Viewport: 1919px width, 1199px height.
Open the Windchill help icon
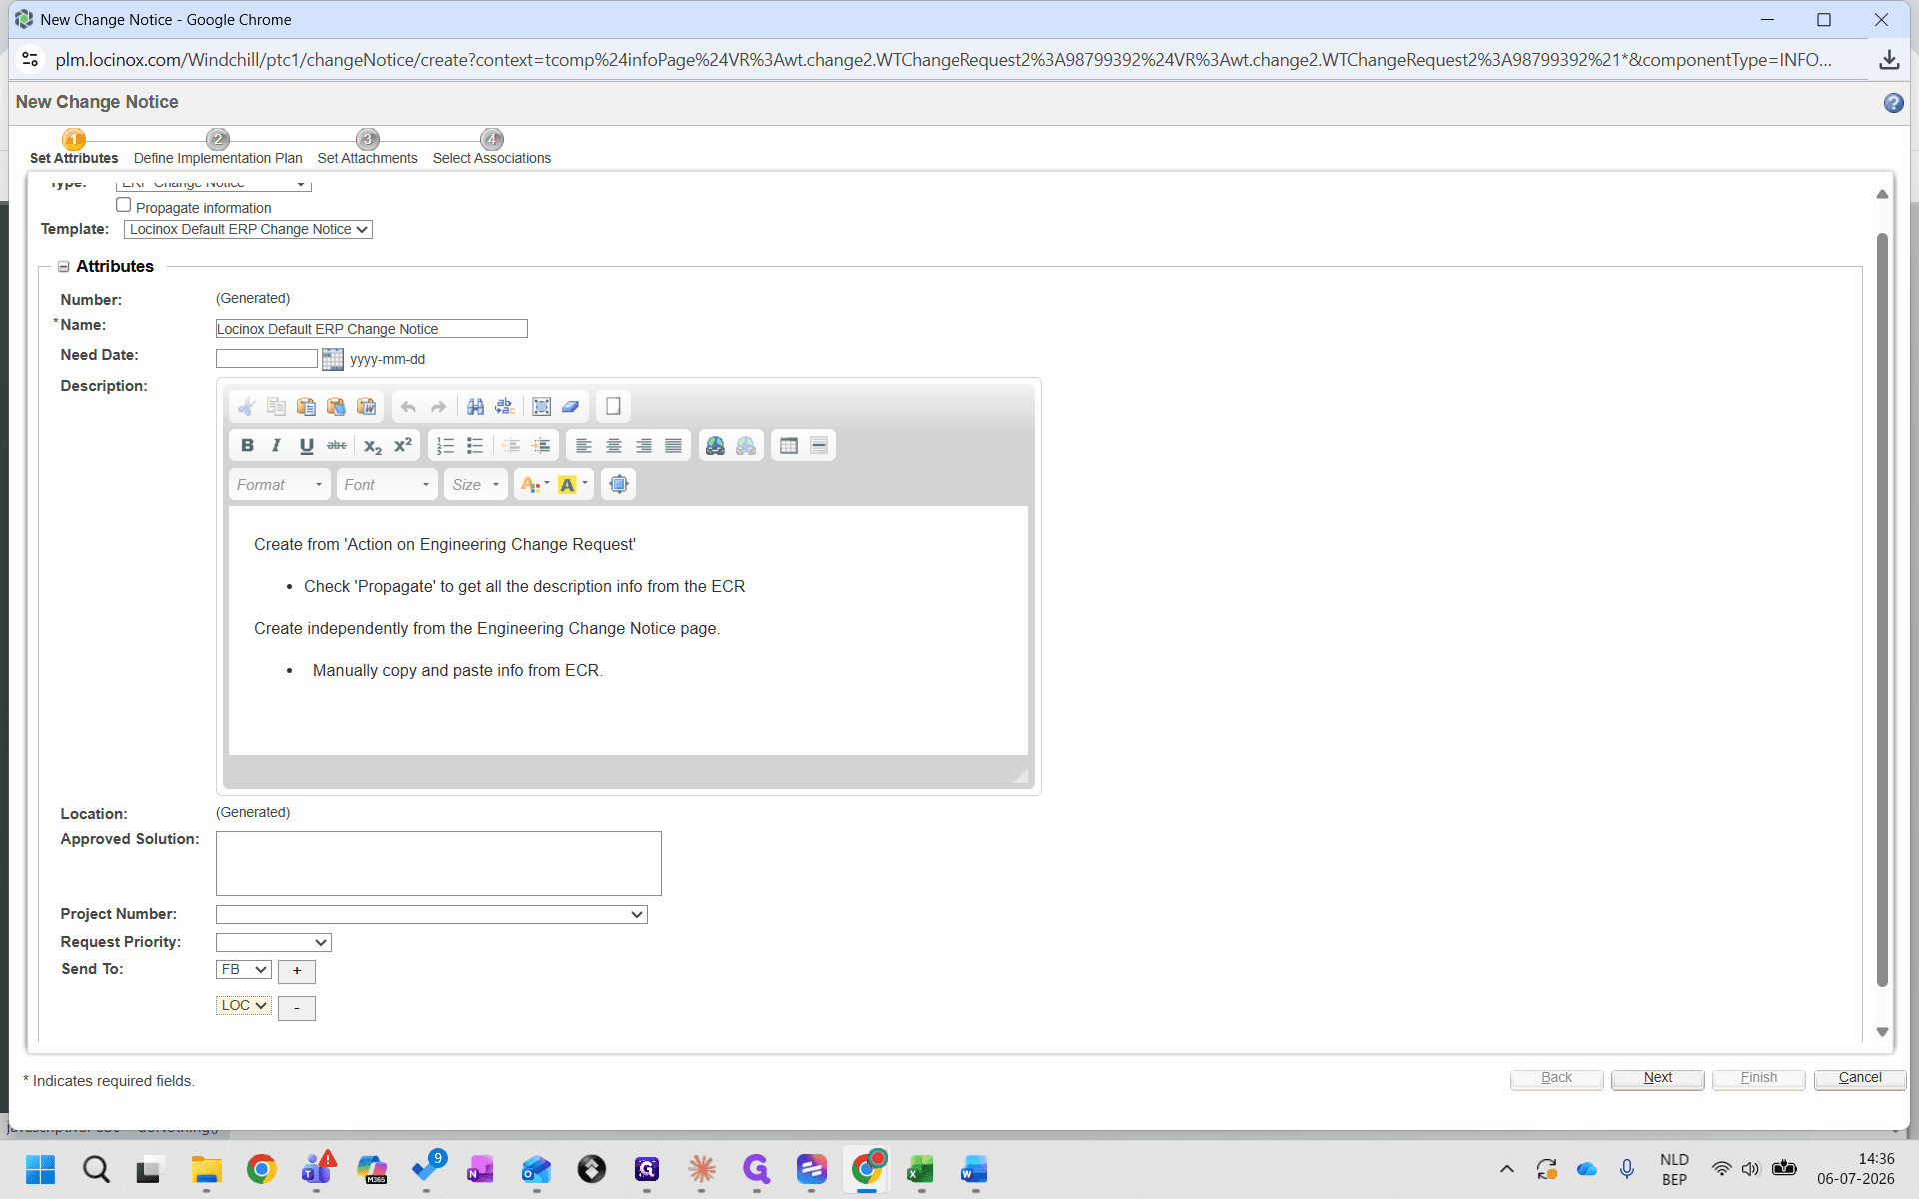pos(1893,103)
